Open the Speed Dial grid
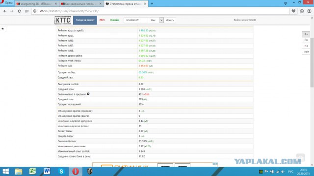Screen dimensions: 314x176 click(x=26, y=11)
